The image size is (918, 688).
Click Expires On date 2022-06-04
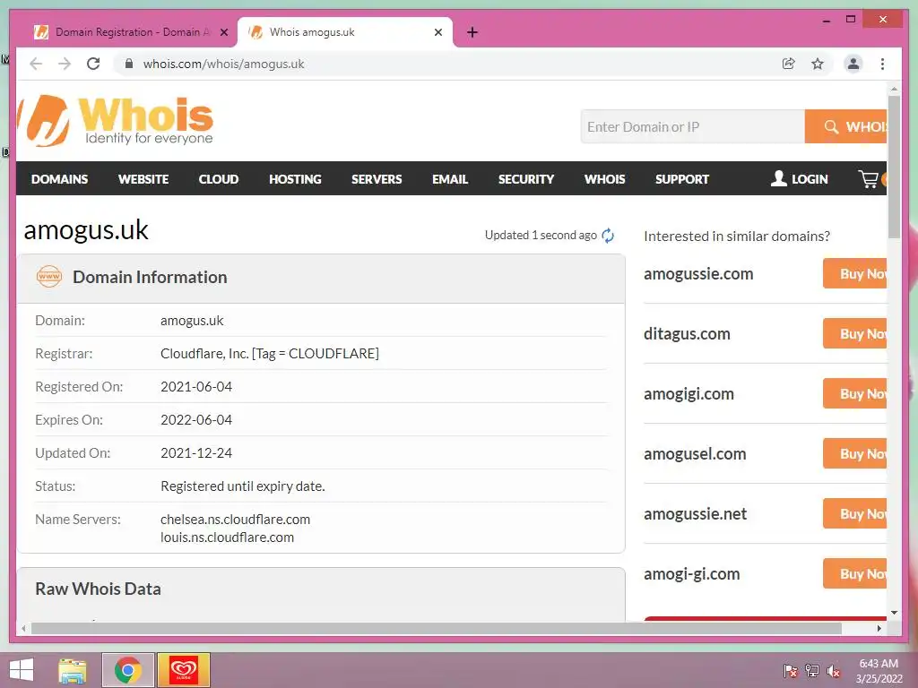coord(196,419)
